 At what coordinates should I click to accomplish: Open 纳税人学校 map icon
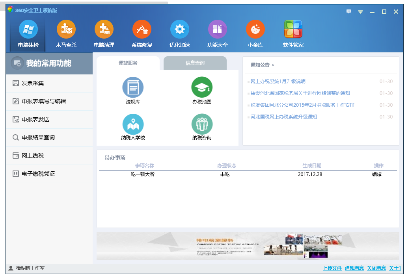pos(133,124)
